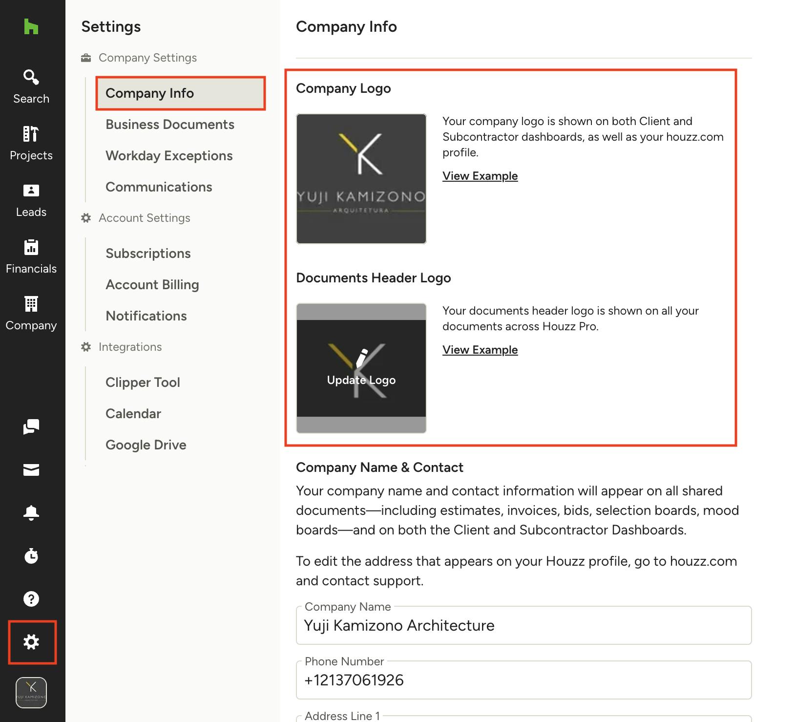Open Account Billing settings

(x=152, y=284)
